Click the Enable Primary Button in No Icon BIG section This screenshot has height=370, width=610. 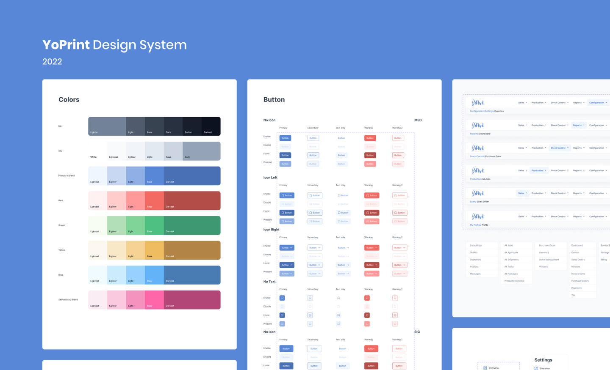(x=286, y=349)
